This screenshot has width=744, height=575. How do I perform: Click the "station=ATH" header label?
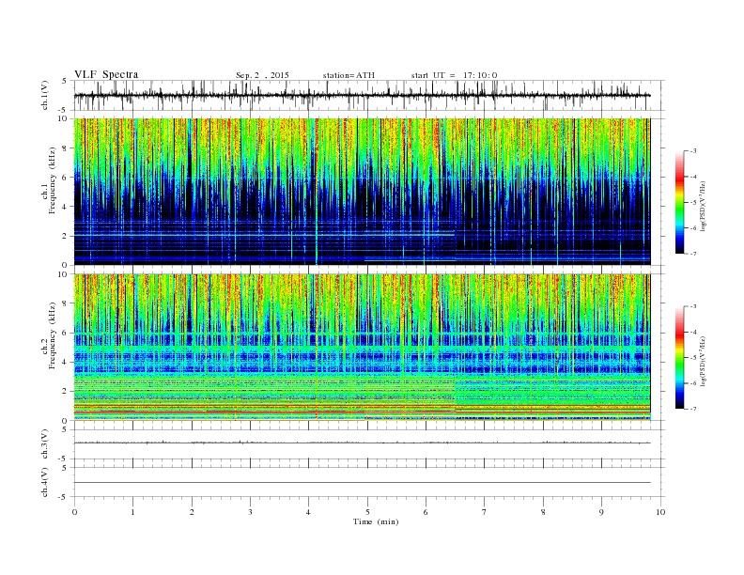tap(349, 75)
